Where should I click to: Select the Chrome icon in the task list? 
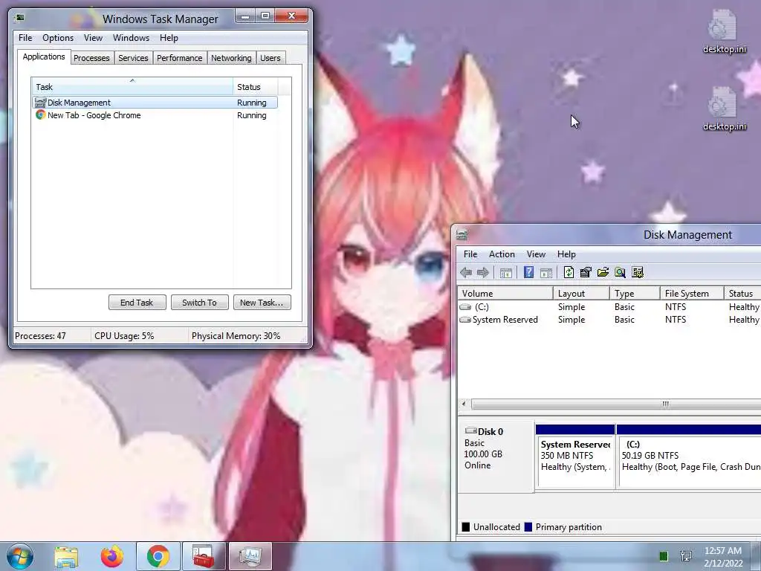[x=41, y=115]
